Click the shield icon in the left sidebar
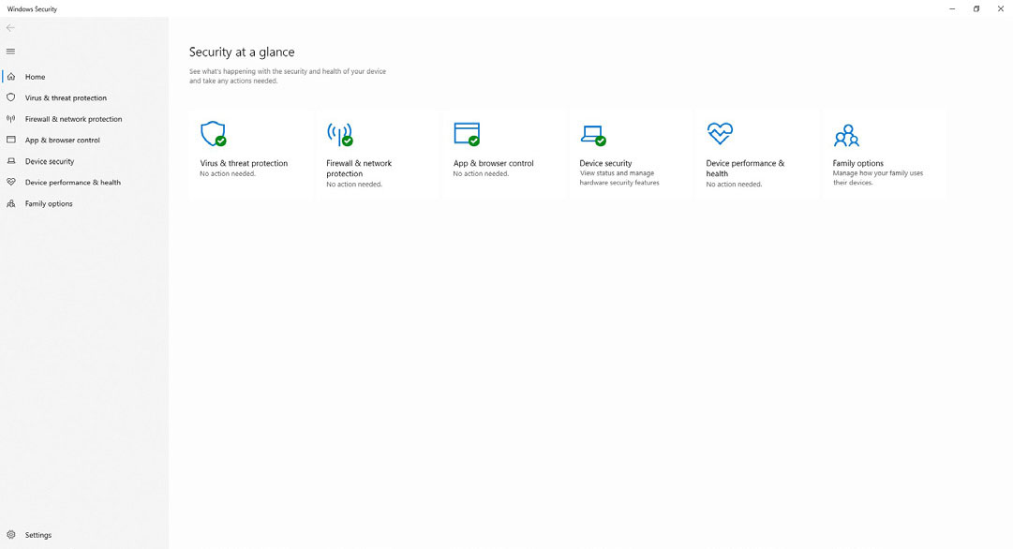Image resolution: width=1013 pixels, height=549 pixels. click(11, 97)
